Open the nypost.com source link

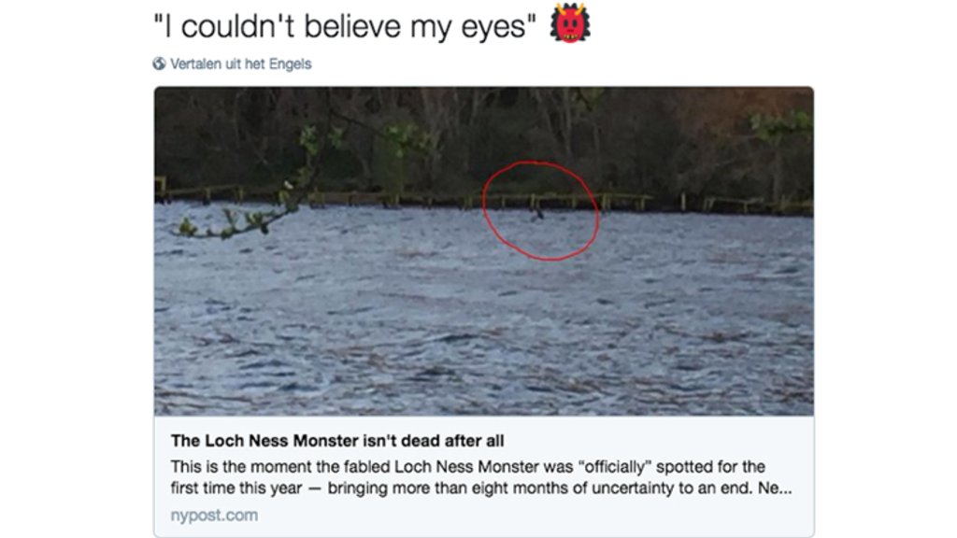pyautogui.click(x=214, y=515)
